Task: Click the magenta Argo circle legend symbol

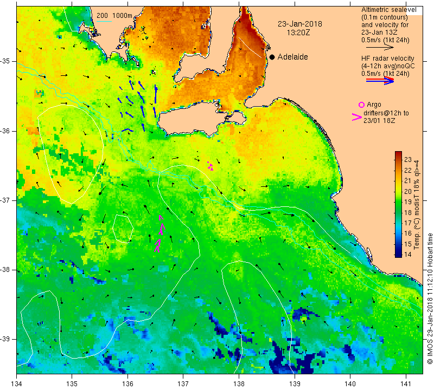Action: (x=361, y=105)
